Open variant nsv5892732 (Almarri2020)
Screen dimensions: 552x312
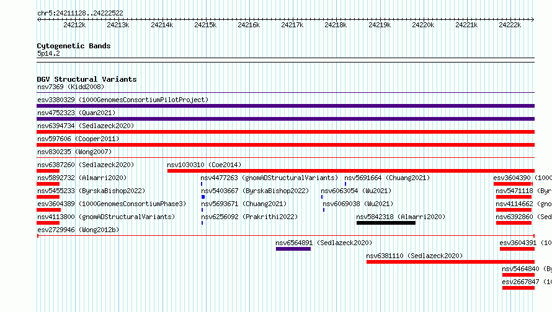[x=82, y=178]
